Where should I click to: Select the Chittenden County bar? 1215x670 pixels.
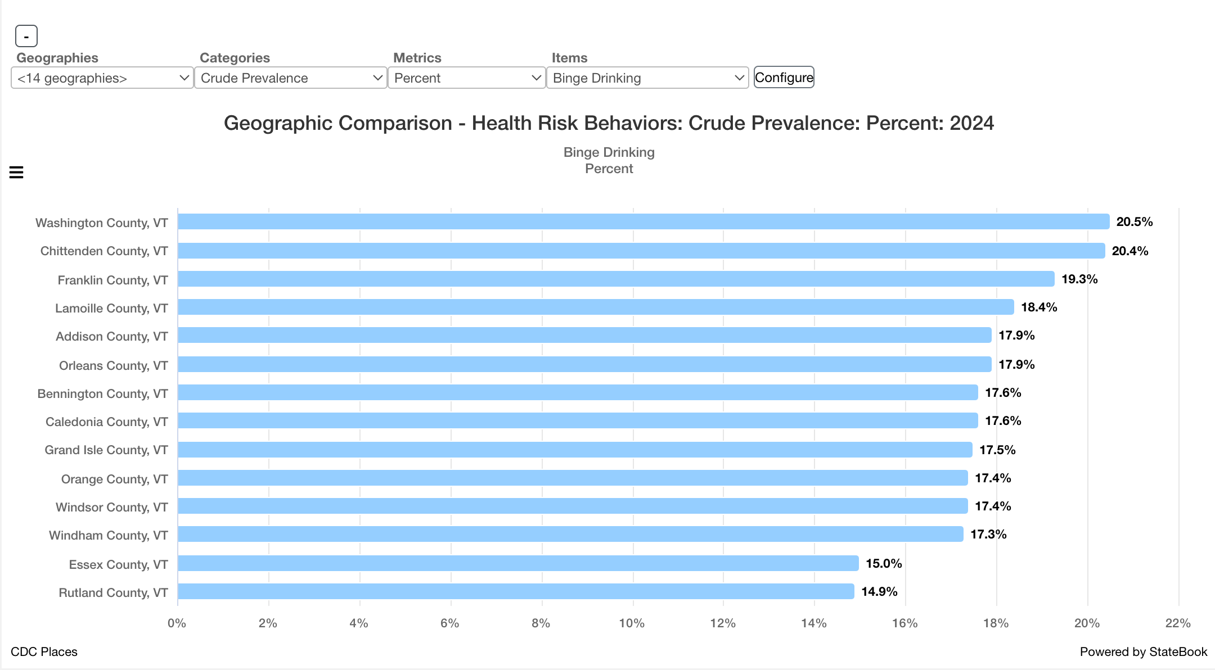point(641,251)
